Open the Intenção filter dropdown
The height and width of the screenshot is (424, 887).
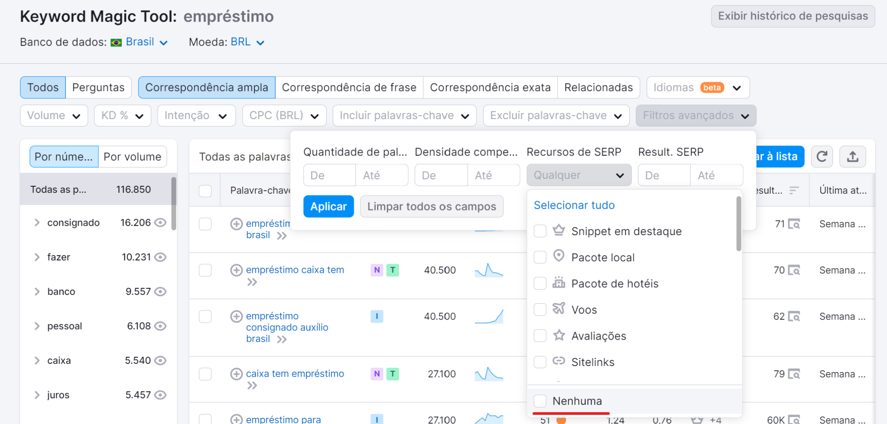click(196, 116)
